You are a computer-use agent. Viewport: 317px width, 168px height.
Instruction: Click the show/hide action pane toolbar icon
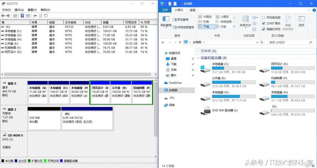(28, 16)
